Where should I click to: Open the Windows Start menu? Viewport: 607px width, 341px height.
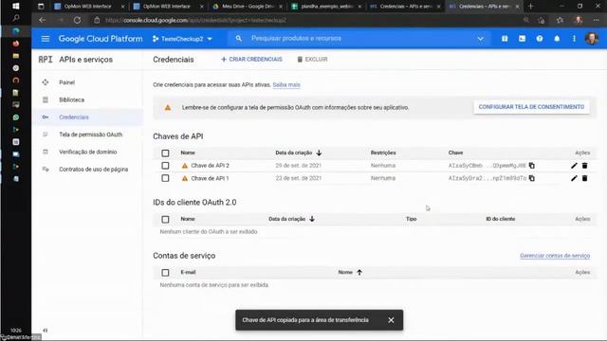[15, 7]
